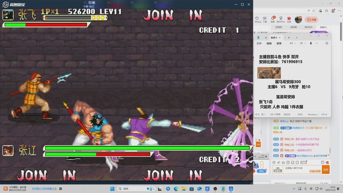Open taskbar volume control

click(321, 189)
